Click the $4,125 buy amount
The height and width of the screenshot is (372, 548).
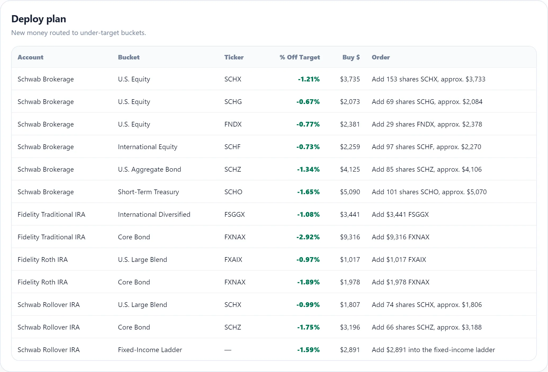[350, 169]
